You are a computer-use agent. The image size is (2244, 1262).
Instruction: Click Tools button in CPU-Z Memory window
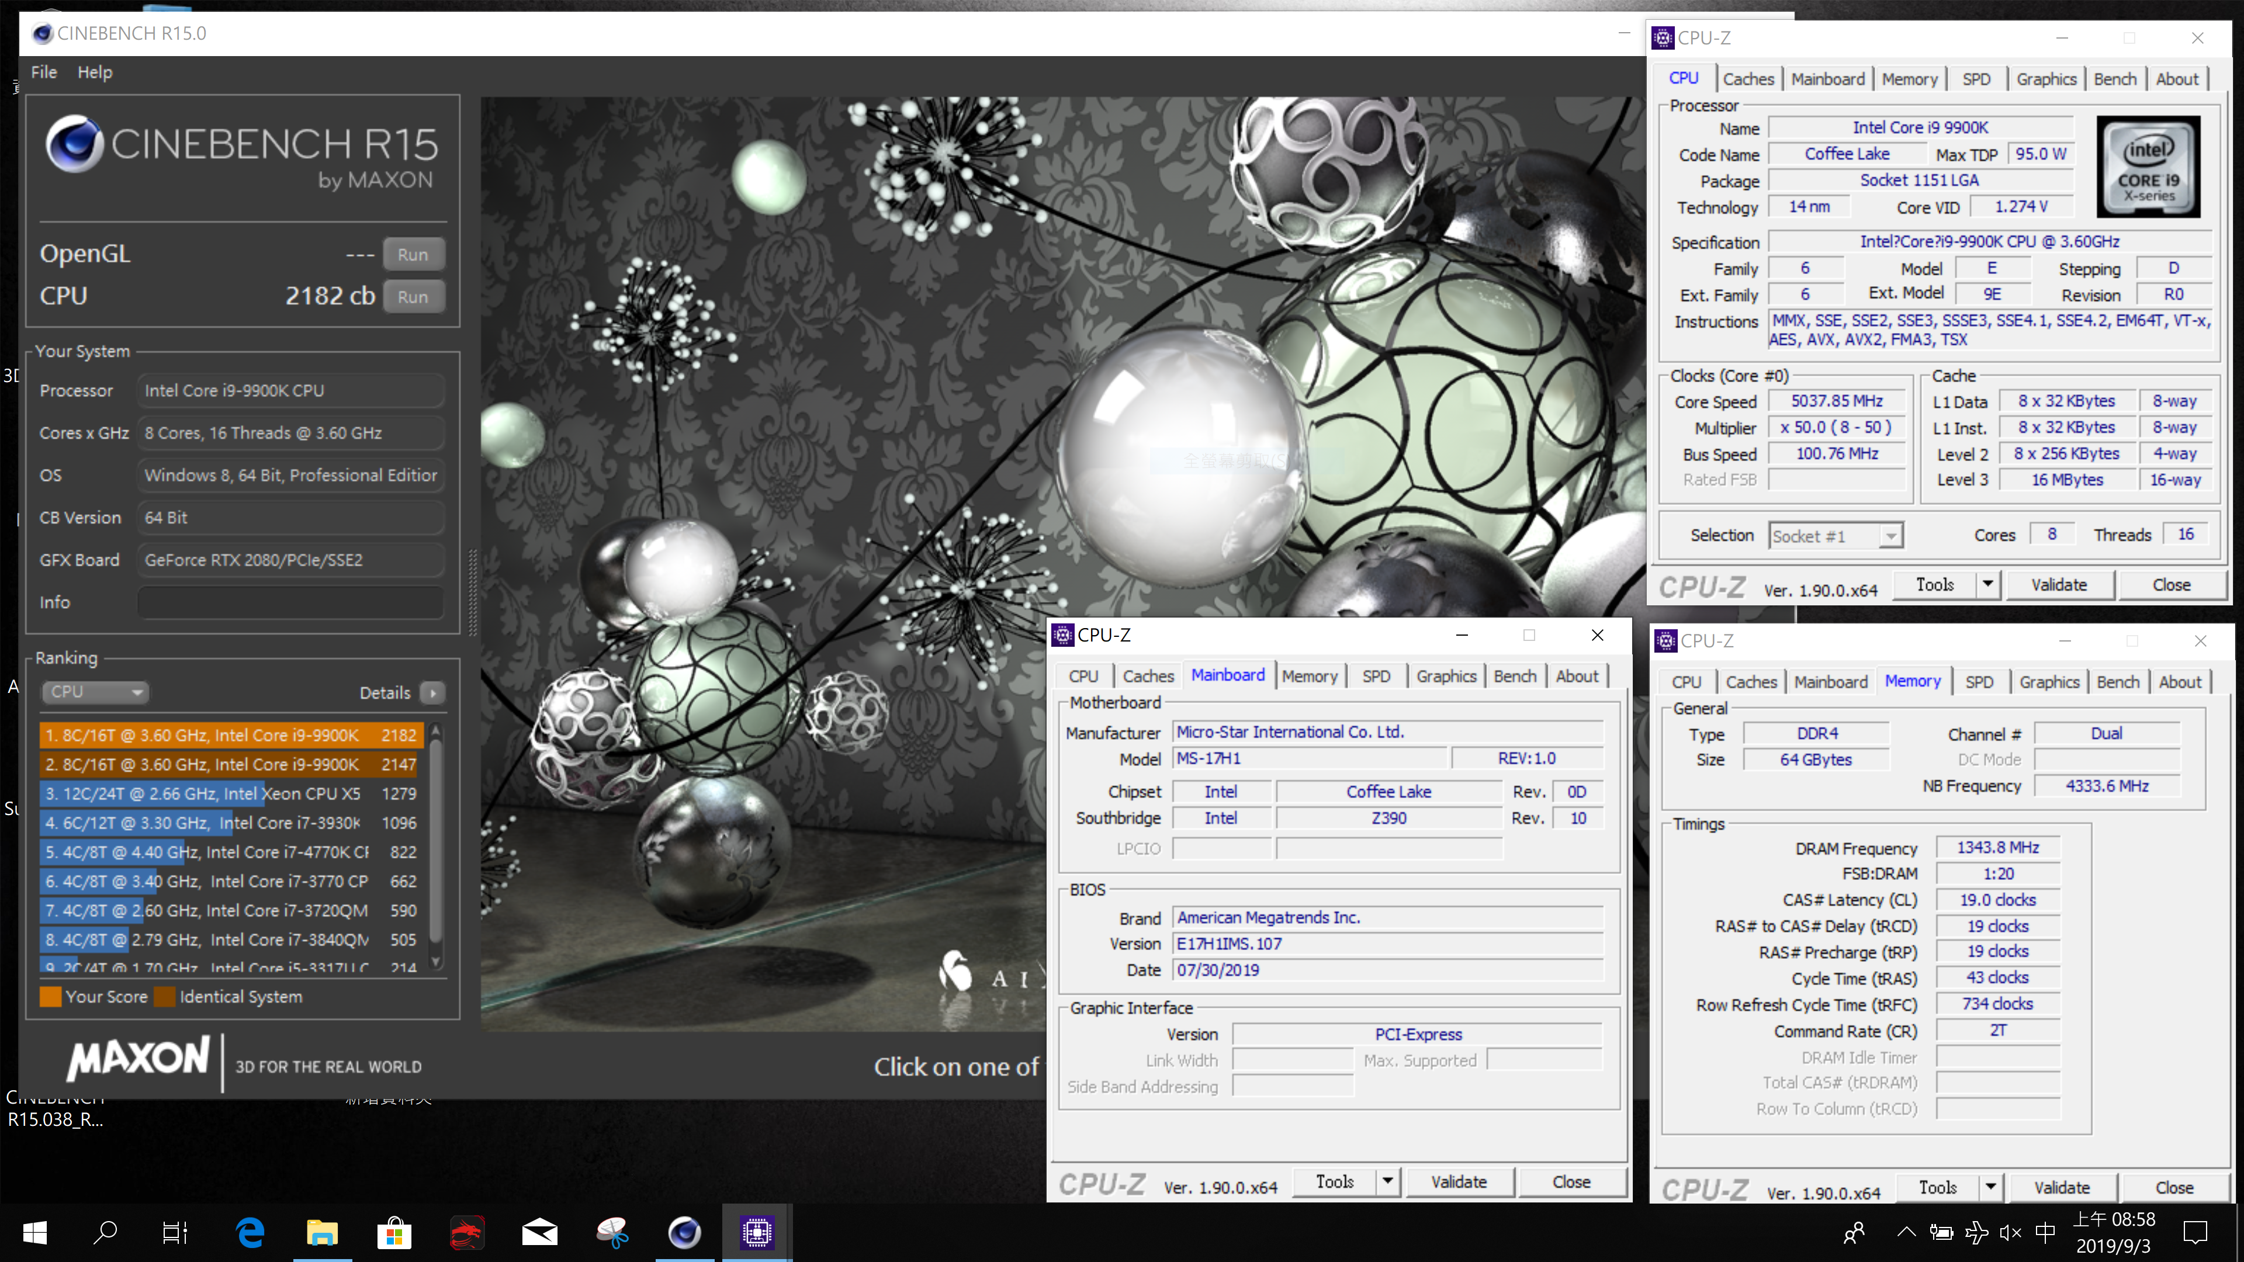(1938, 1188)
